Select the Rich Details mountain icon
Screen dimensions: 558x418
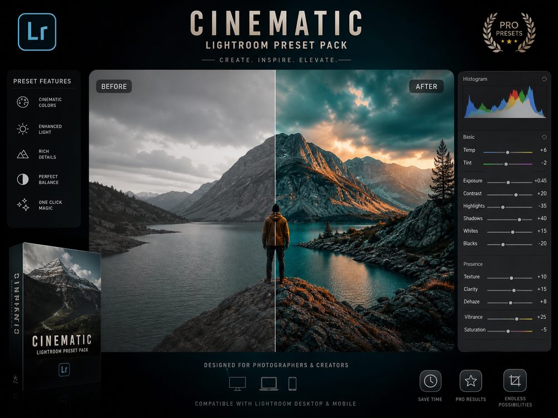[23, 154]
